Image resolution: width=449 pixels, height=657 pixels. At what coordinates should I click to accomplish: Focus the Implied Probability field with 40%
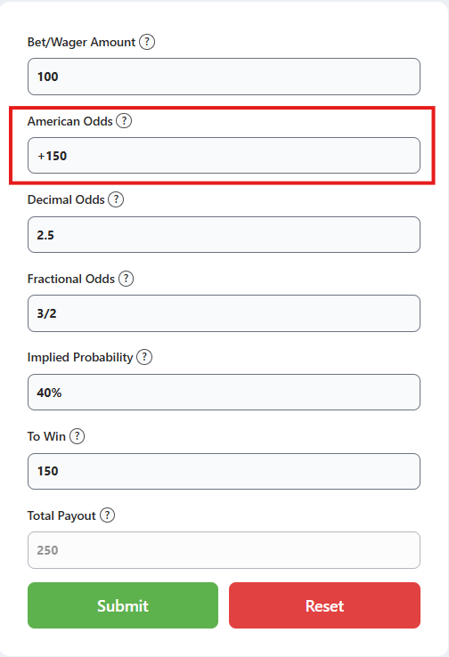pyautogui.click(x=224, y=393)
